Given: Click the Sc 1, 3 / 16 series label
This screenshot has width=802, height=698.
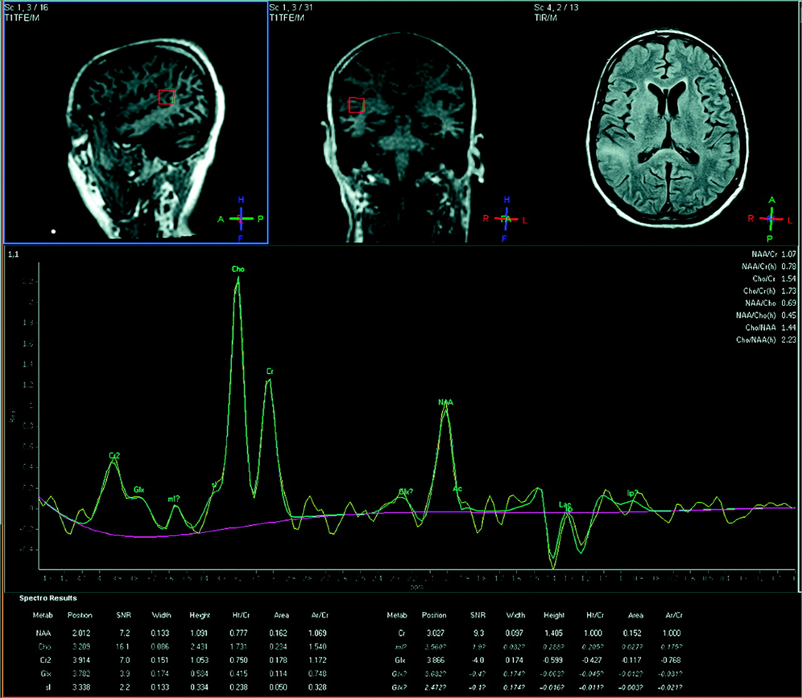Looking at the screenshot, I should [26, 8].
